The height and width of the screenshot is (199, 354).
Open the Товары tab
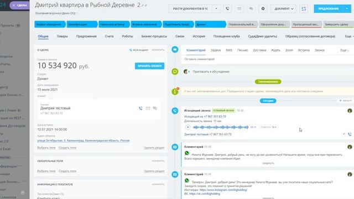tap(62, 36)
